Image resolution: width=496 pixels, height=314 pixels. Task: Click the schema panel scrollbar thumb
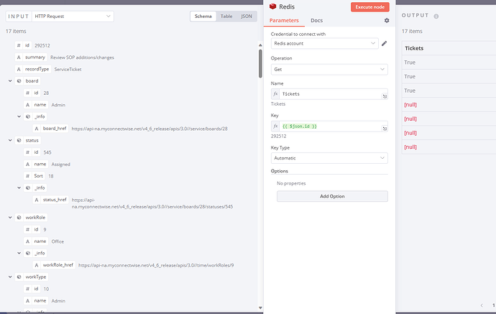(x=260, y=63)
